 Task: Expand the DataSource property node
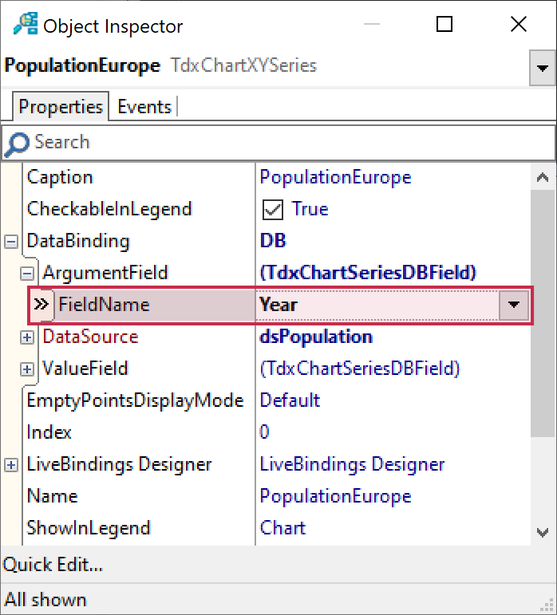click(x=27, y=337)
